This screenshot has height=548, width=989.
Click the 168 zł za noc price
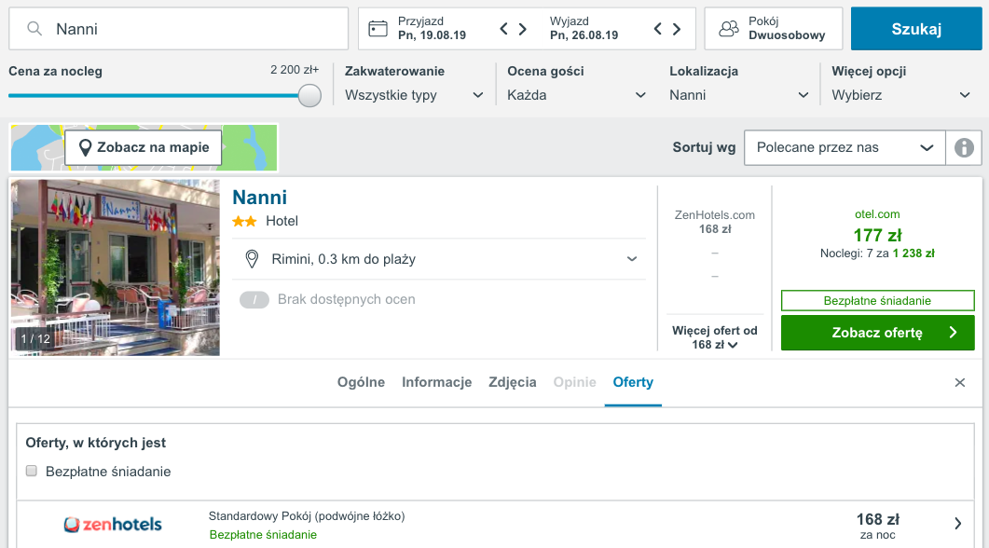877,526
